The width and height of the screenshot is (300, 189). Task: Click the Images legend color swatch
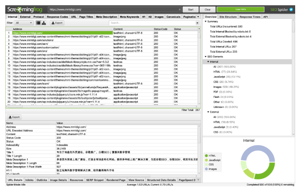pos(206,169)
